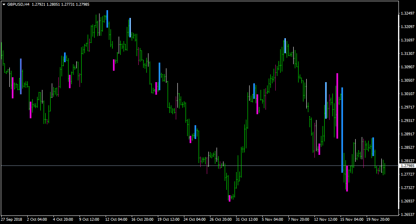This screenshot has height=224, width=416.
Task: Click time axis label 27 Sep 2018
Action: point(12,220)
